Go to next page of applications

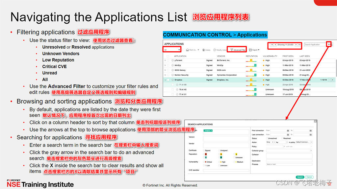pos(296,45)
